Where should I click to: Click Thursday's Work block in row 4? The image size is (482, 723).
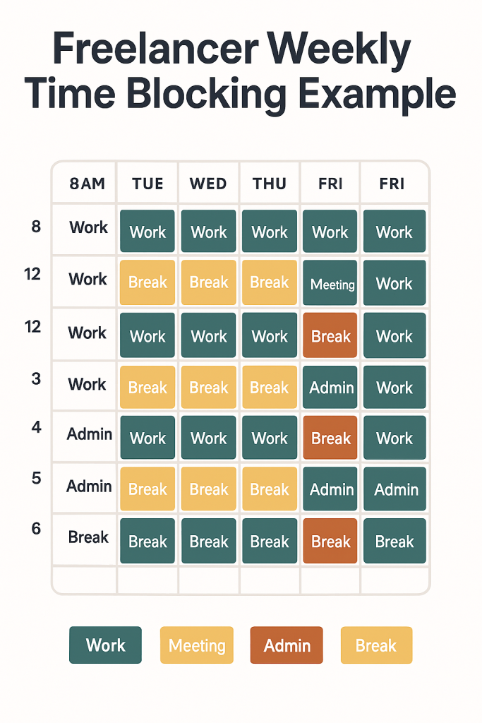coord(270,438)
